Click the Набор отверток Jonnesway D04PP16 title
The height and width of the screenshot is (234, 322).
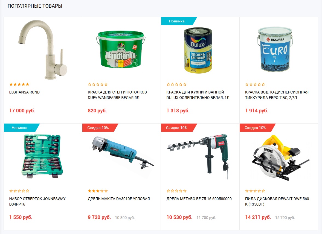[x=37, y=201]
